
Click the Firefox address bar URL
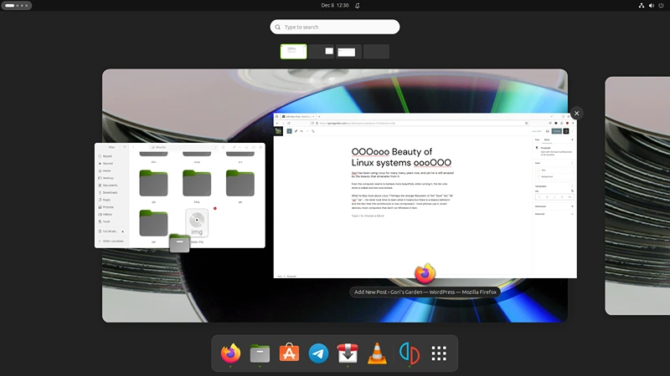tap(358, 123)
